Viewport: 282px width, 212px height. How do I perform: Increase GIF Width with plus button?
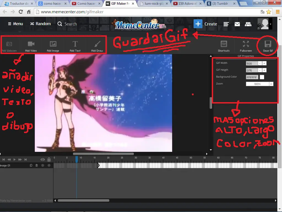tap(264, 63)
